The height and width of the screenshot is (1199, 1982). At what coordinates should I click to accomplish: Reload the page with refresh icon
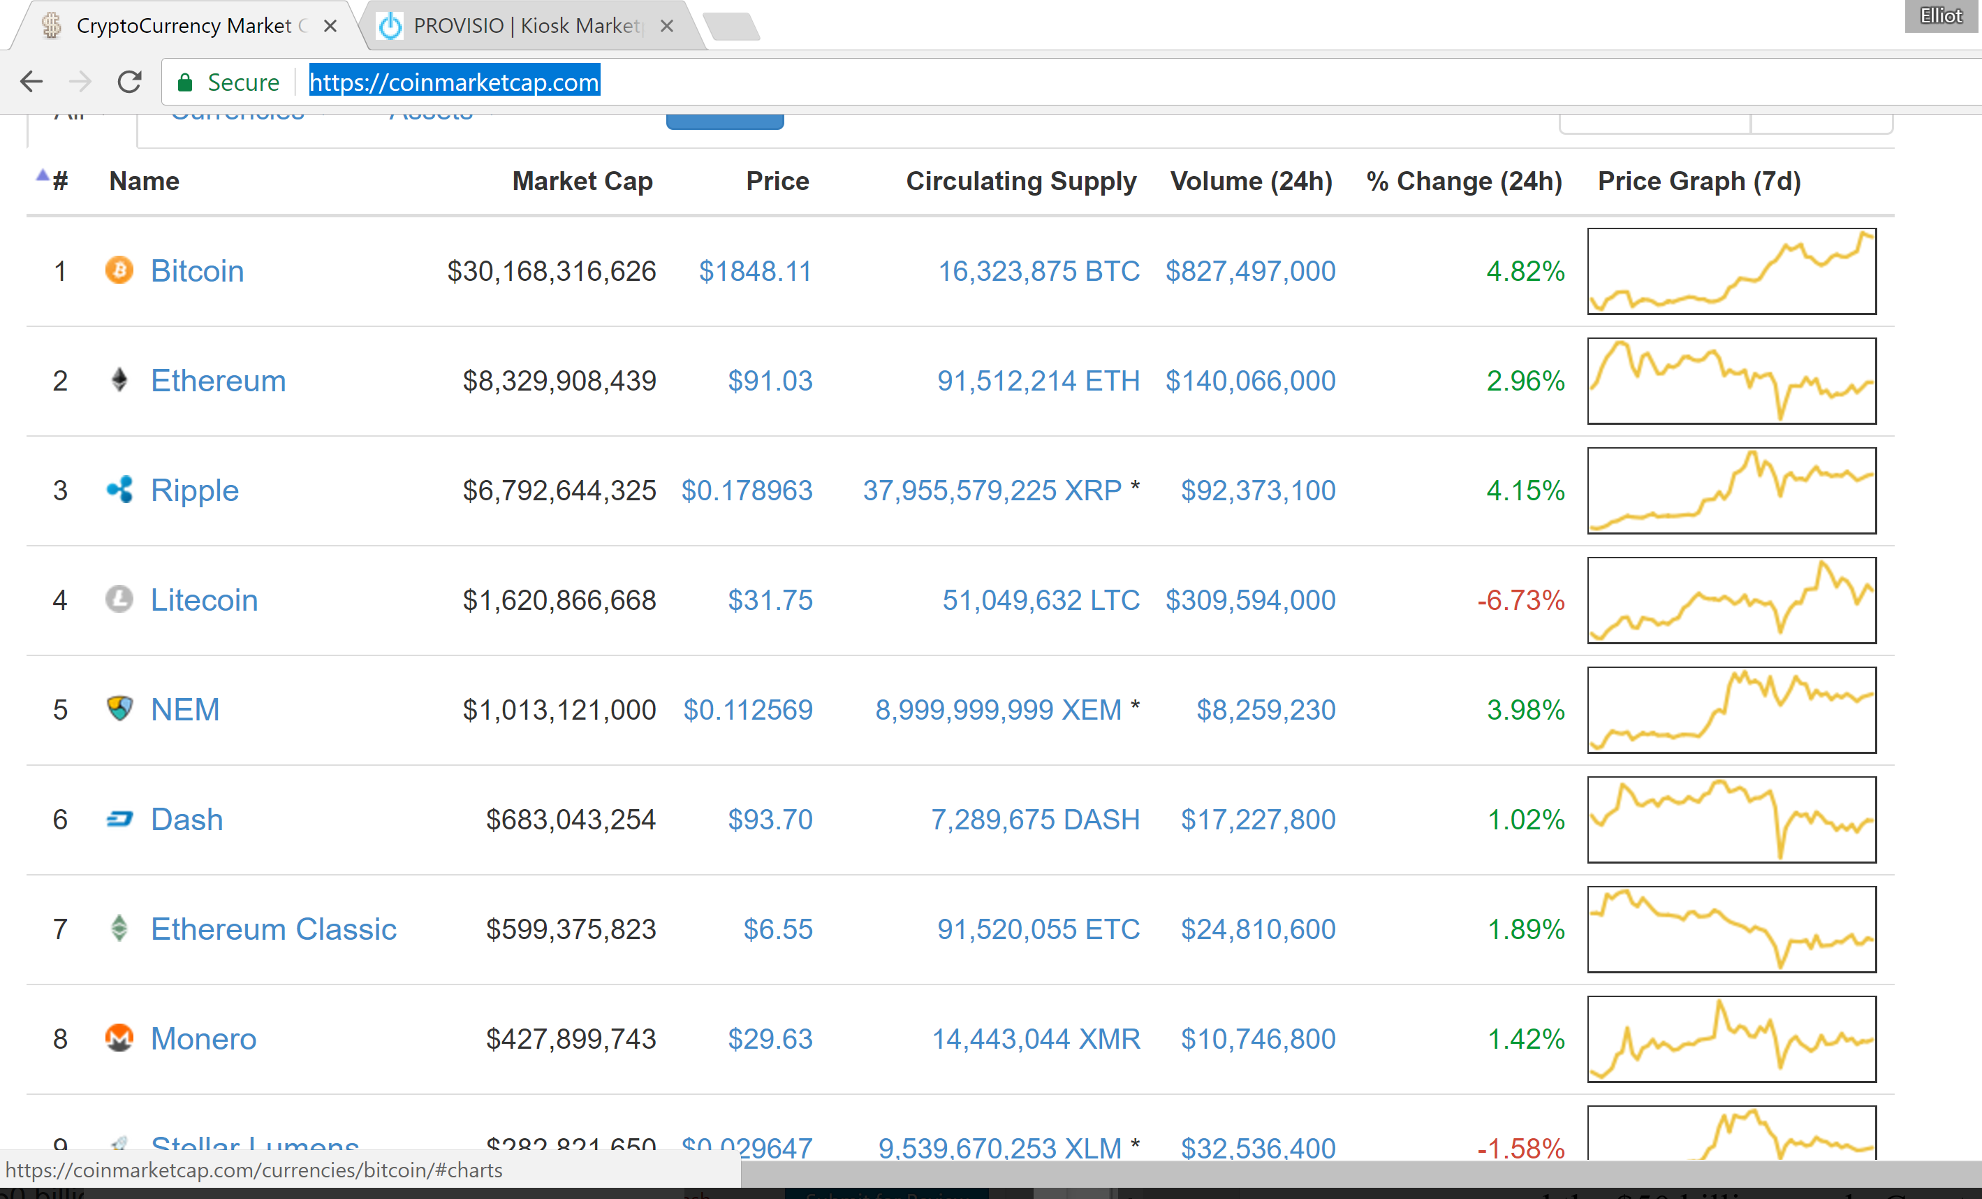[129, 81]
